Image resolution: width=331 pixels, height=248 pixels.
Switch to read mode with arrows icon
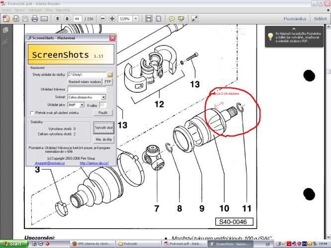point(195,19)
